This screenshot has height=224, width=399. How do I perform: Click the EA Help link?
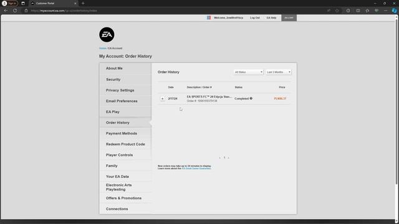pos(271,18)
